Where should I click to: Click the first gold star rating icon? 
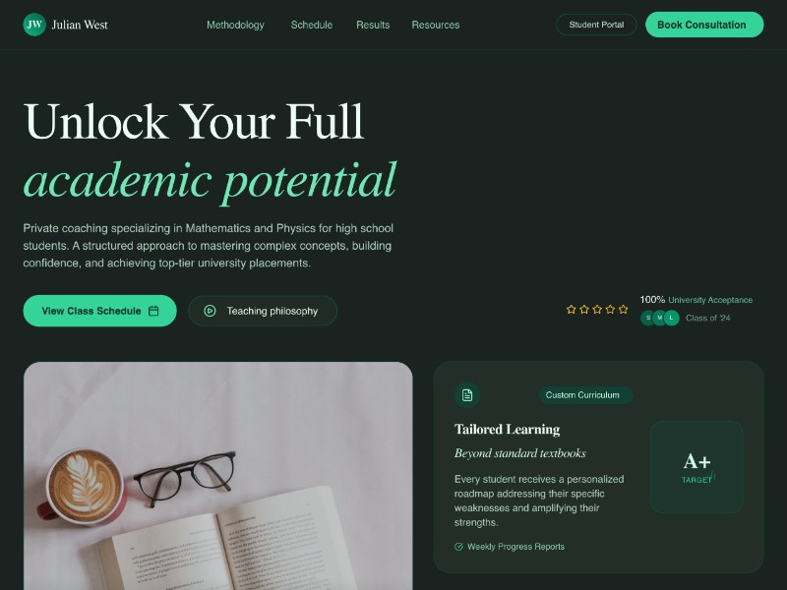(x=572, y=309)
